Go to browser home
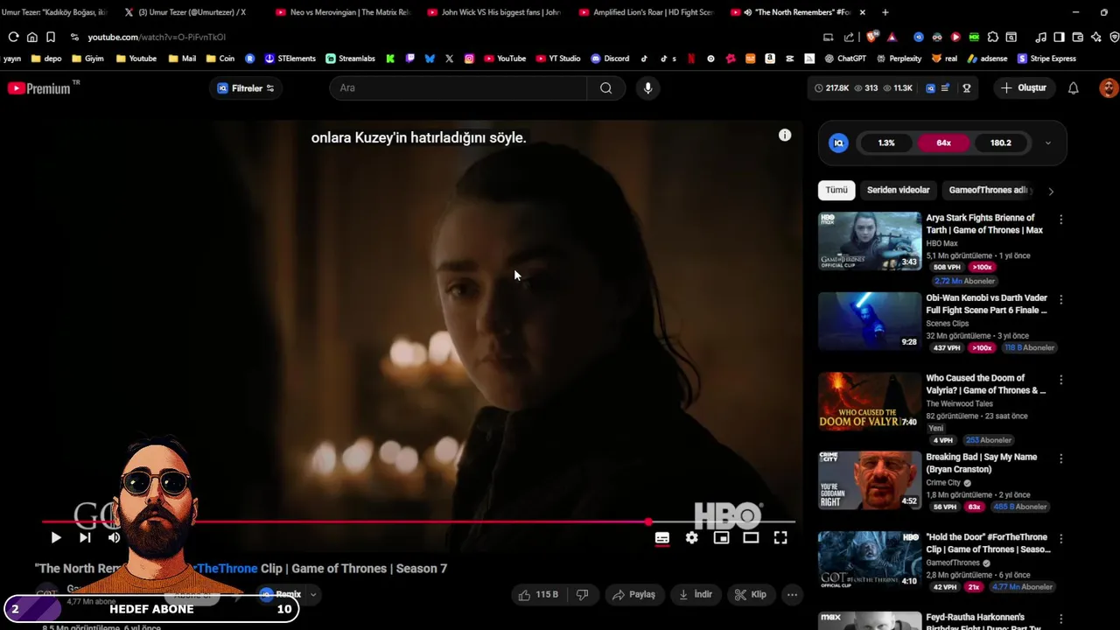The width and height of the screenshot is (1120, 630). coord(31,37)
